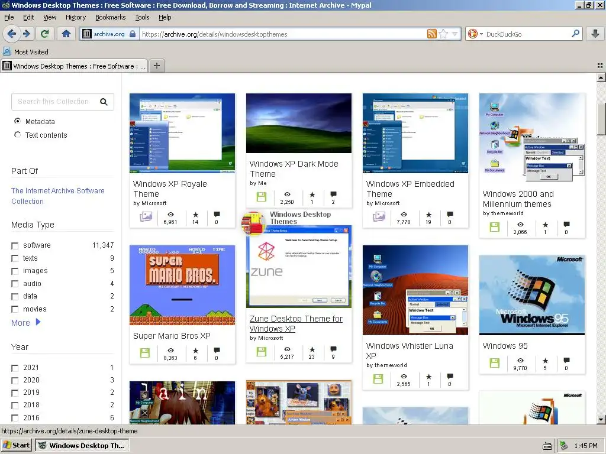Check the software media type box
This screenshot has height=454, width=606.
coord(15,245)
